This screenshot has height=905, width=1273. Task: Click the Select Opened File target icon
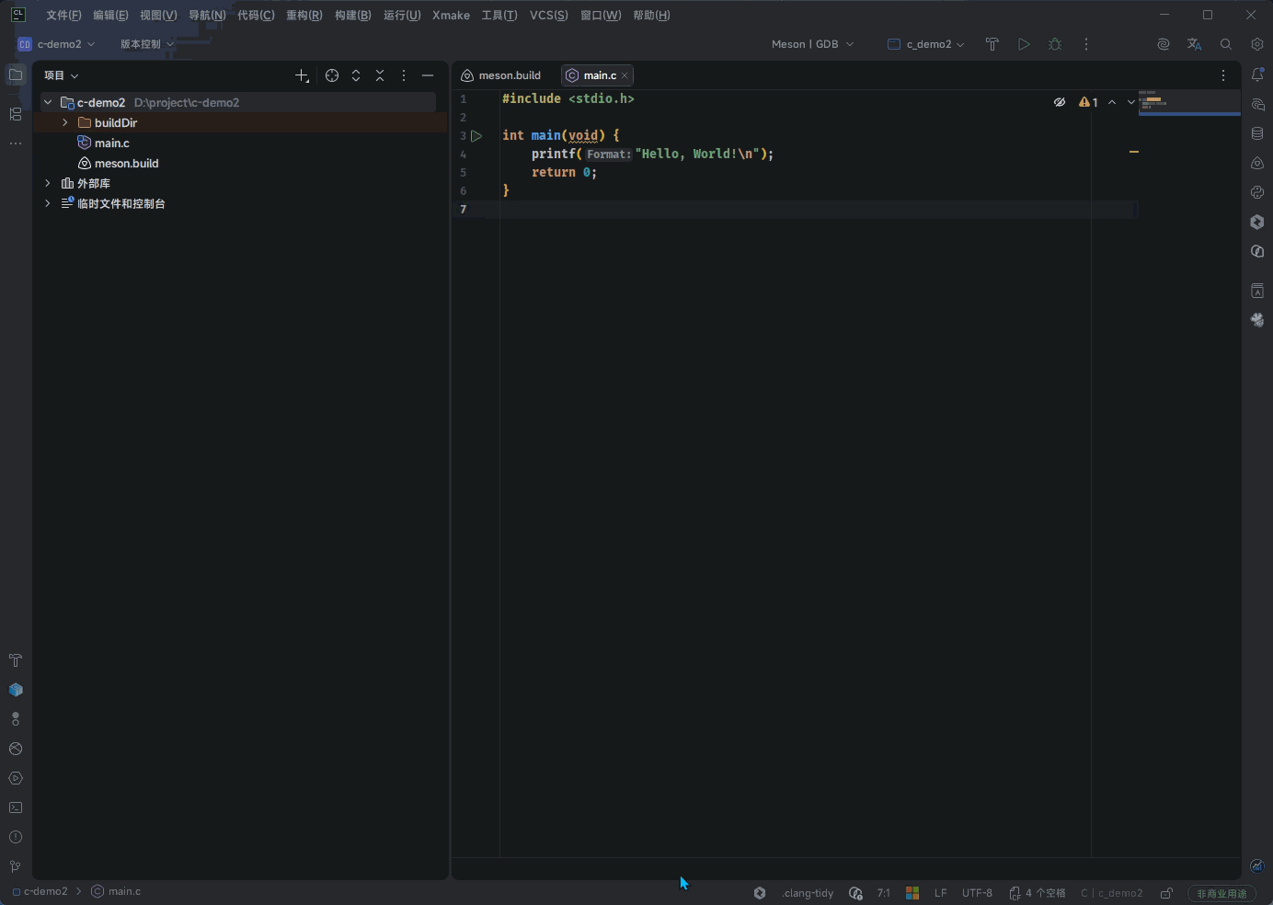(332, 75)
